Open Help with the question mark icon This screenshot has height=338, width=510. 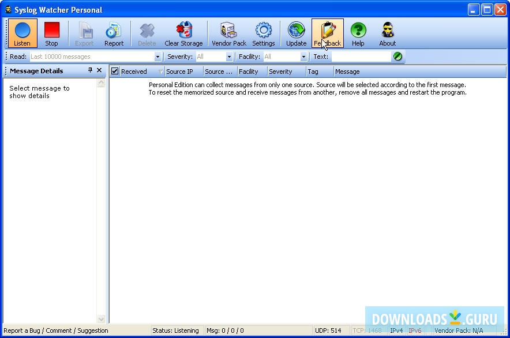tap(358, 33)
